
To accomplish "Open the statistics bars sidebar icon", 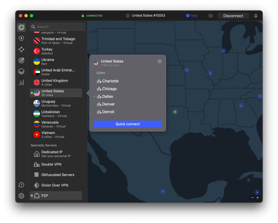I will click(x=21, y=82).
